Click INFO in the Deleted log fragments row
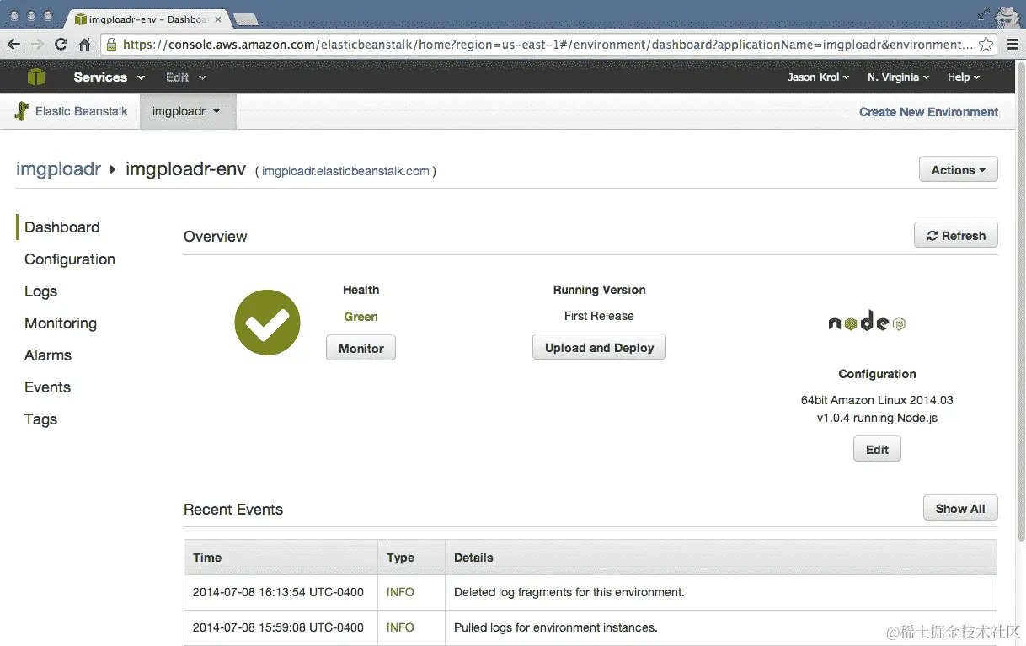 [x=400, y=592]
